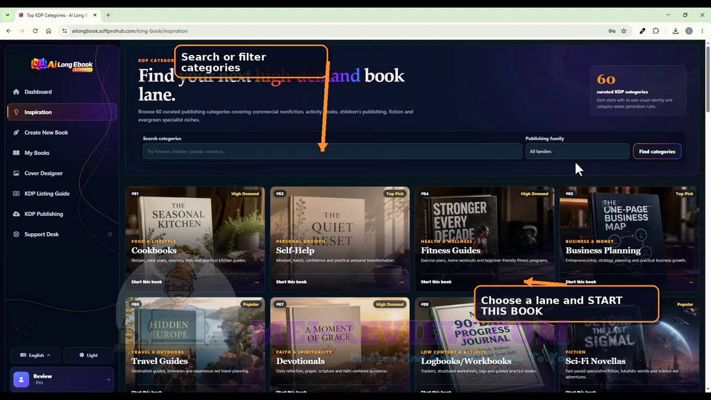
Task: Click the KDP Publishing cloud icon
Action: [x=17, y=214]
